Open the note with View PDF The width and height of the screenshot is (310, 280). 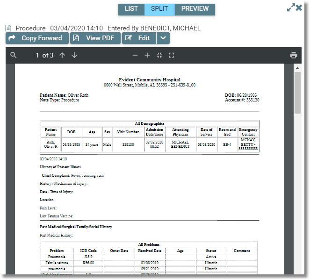pos(95,38)
